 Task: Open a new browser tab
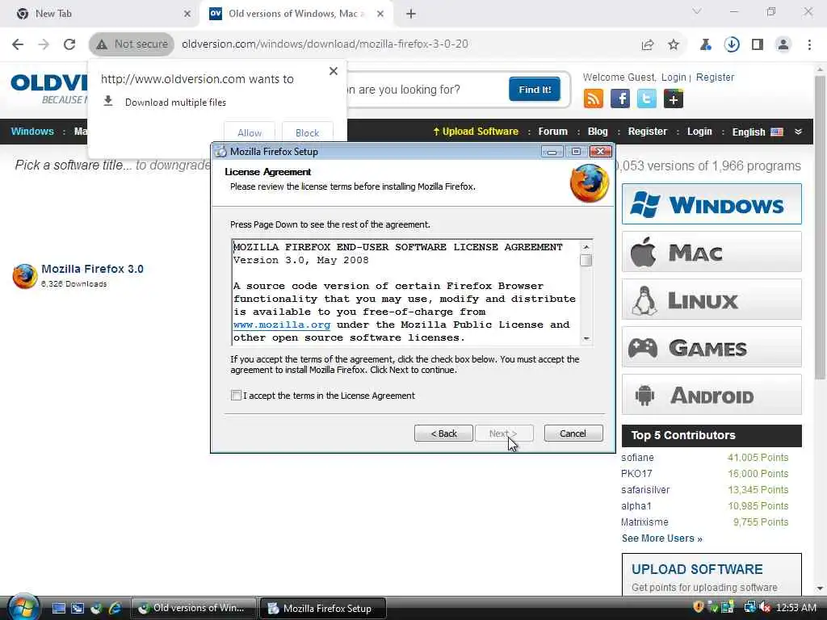point(411,15)
